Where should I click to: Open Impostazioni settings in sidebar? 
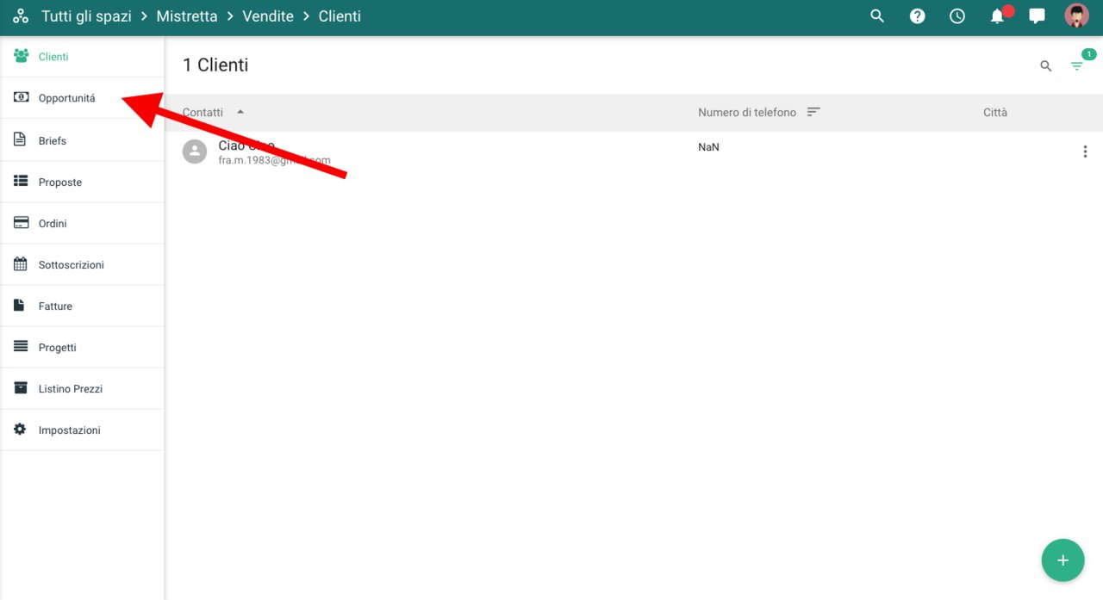tap(69, 430)
